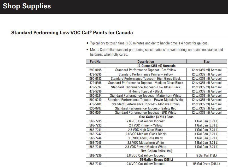Select the Part No. column header
This screenshot has height=167, width=228.
95,62
